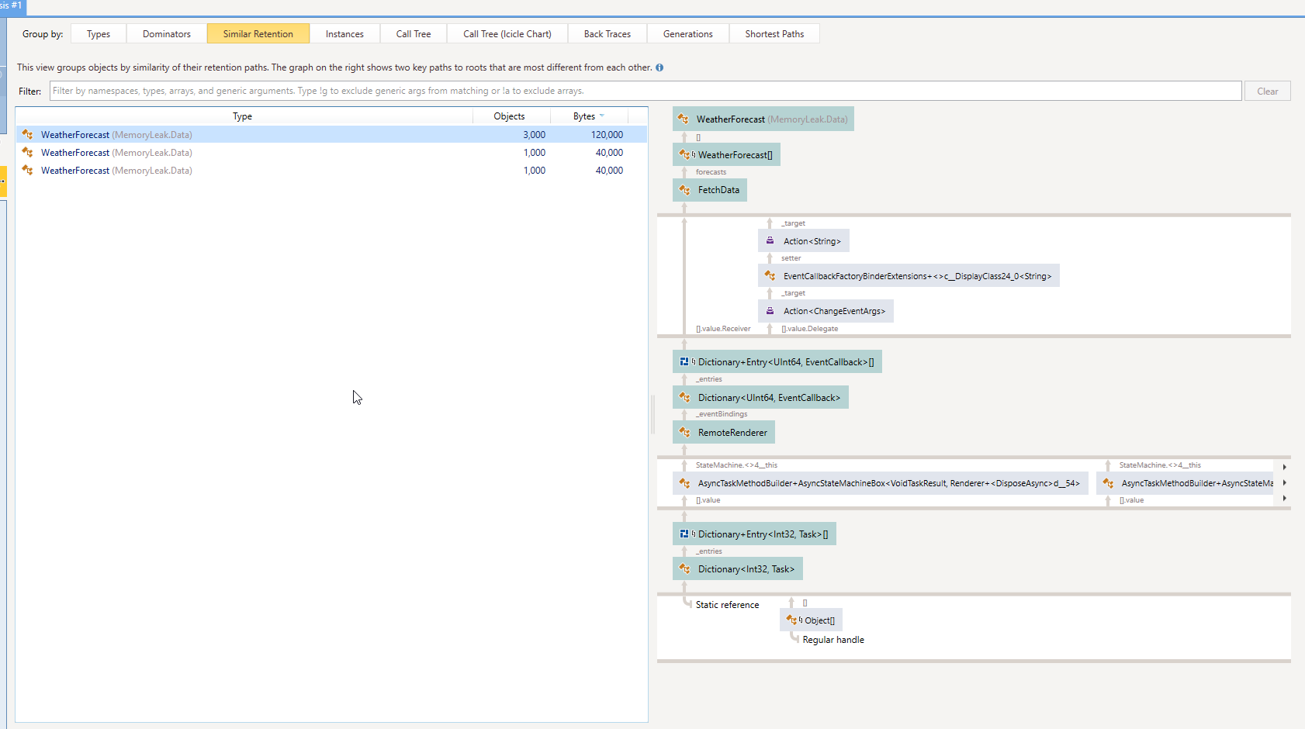This screenshot has height=729, width=1305.
Task: Click the sort arrow on the Bytes column
Action: [x=603, y=116]
